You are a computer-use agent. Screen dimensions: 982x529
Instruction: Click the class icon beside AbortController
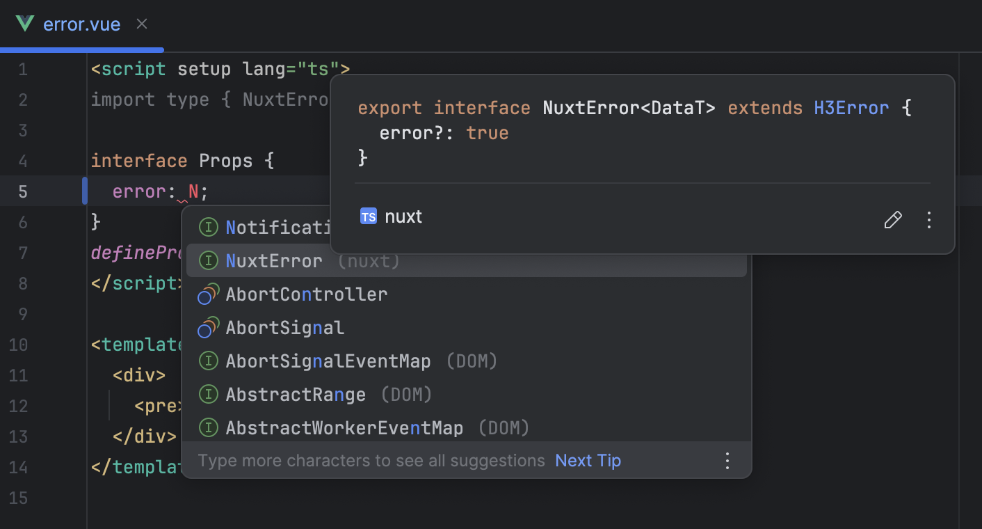[208, 294]
